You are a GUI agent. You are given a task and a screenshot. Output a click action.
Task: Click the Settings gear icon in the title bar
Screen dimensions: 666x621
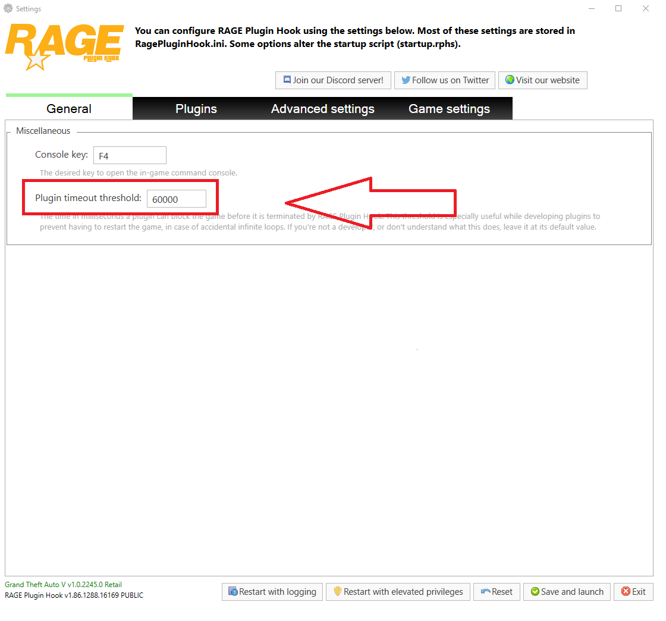[8, 8]
